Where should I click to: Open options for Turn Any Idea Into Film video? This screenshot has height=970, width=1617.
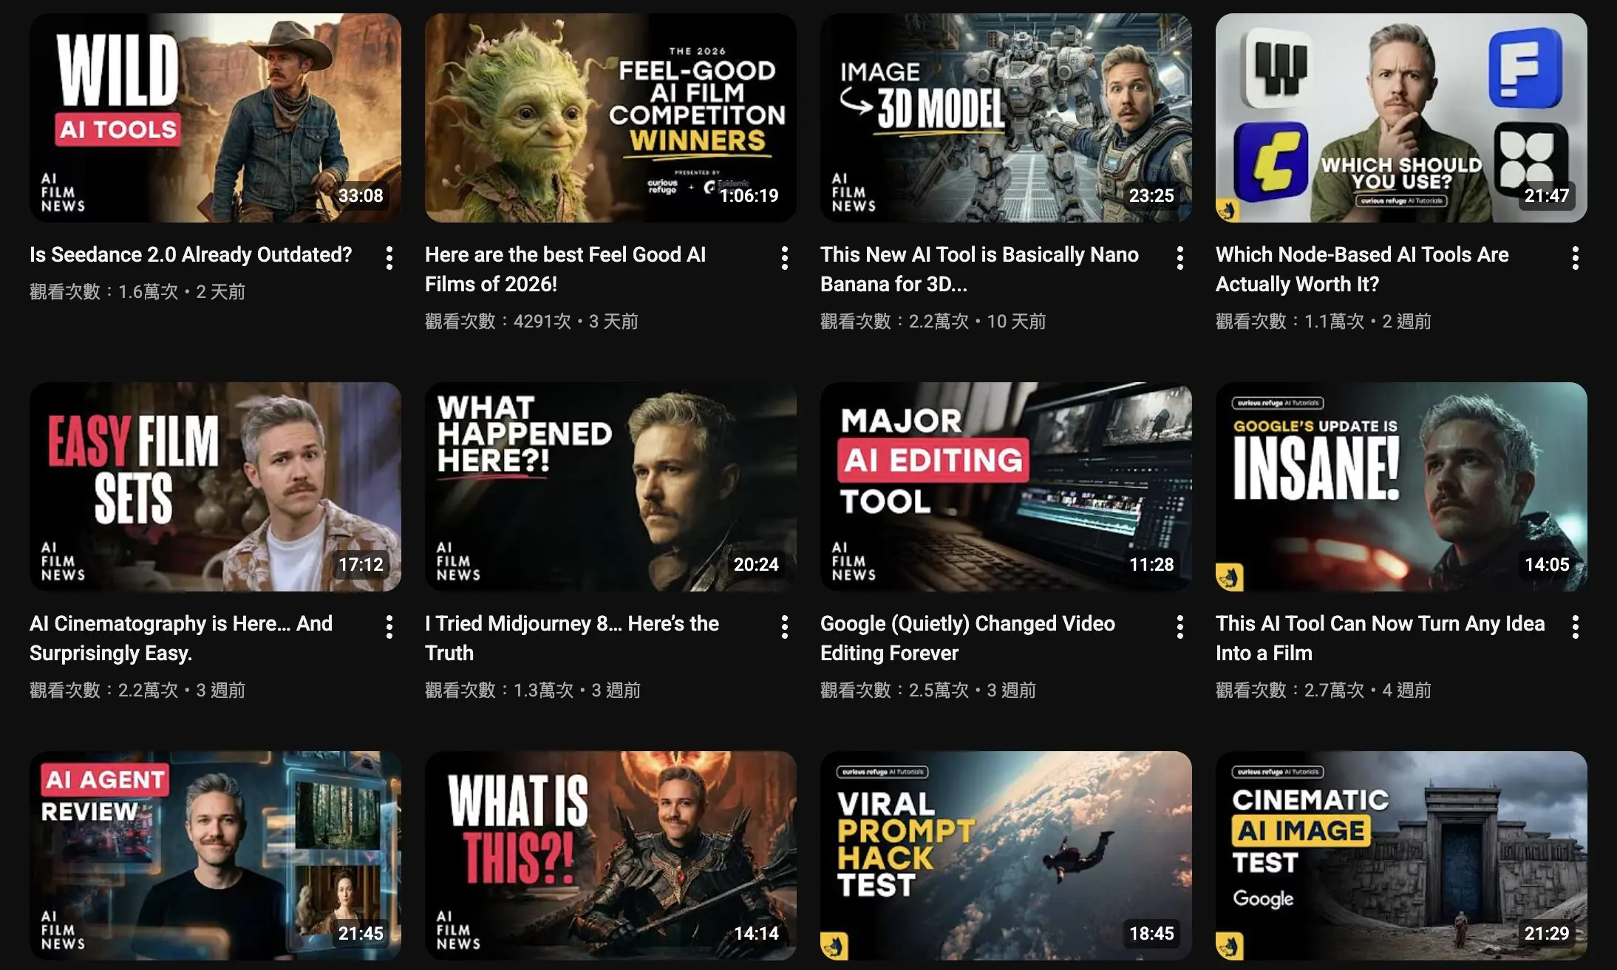(x=1576, y=627)
